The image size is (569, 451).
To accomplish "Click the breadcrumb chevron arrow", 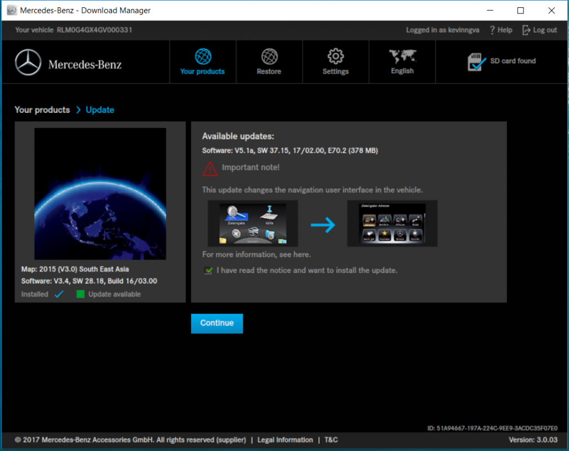I will tap(78, 110).
